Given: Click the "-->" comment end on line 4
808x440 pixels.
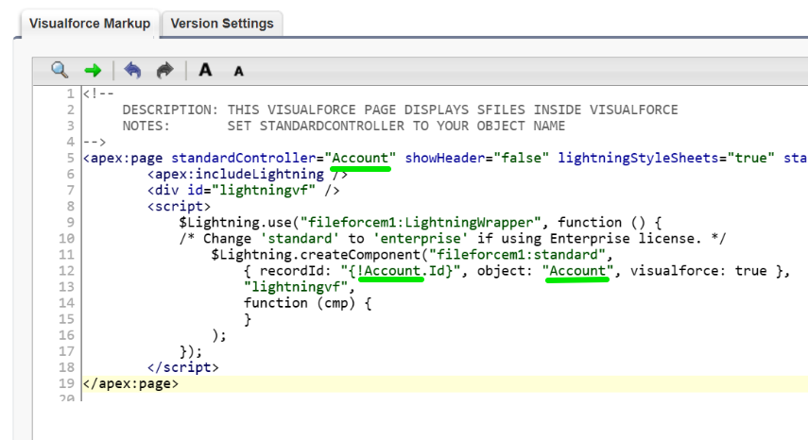Looking at the screenshot, I should coord(95,142).
